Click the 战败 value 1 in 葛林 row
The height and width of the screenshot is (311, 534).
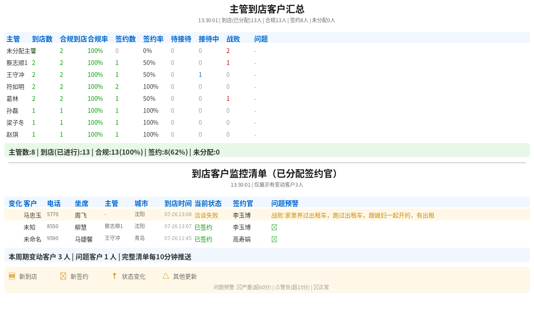(x=228, y=99)
